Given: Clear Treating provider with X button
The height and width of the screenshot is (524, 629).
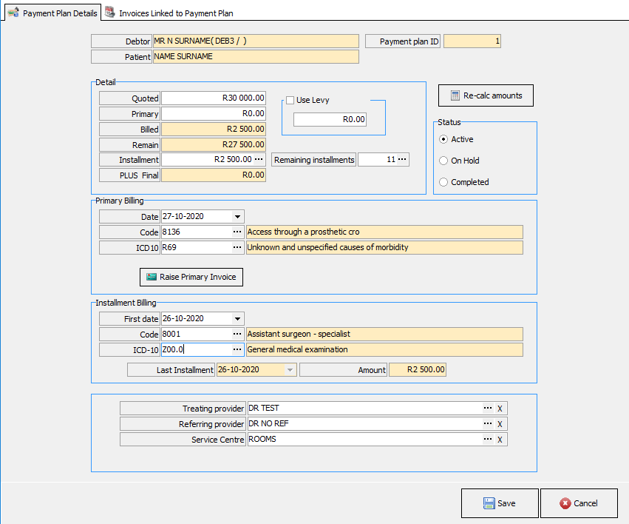Looking at the screenshot, I should pos(500,408).
